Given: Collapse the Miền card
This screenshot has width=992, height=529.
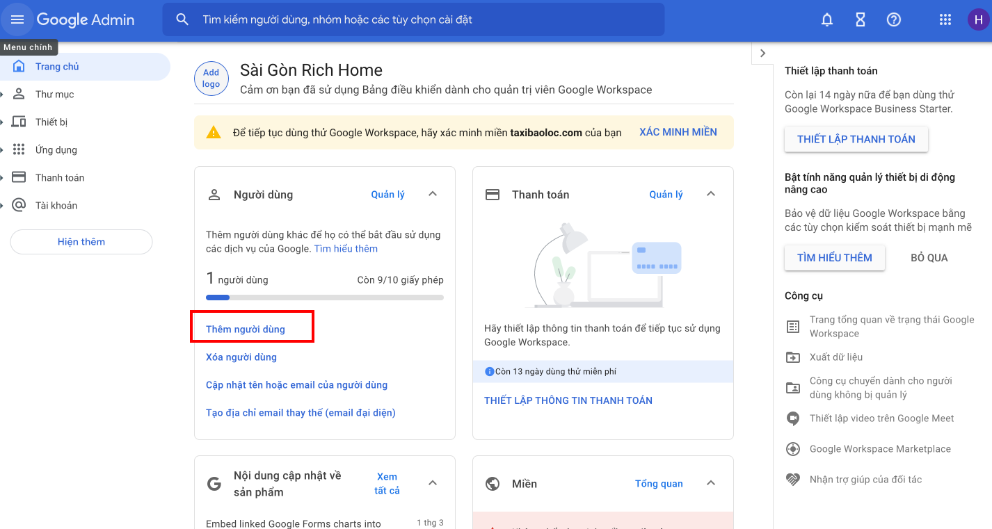Looking at the screenshot, I should pos(711,483).
